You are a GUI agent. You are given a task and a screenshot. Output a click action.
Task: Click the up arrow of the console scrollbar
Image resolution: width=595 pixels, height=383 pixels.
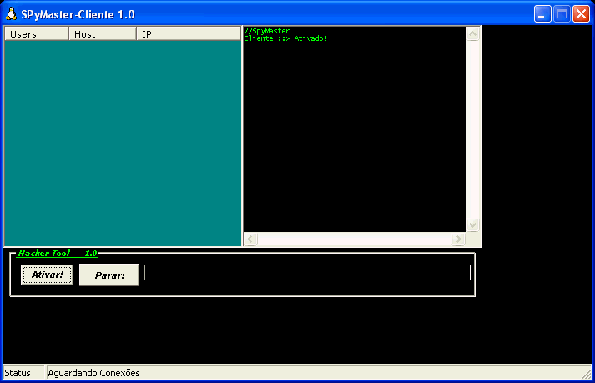(472, 35)
